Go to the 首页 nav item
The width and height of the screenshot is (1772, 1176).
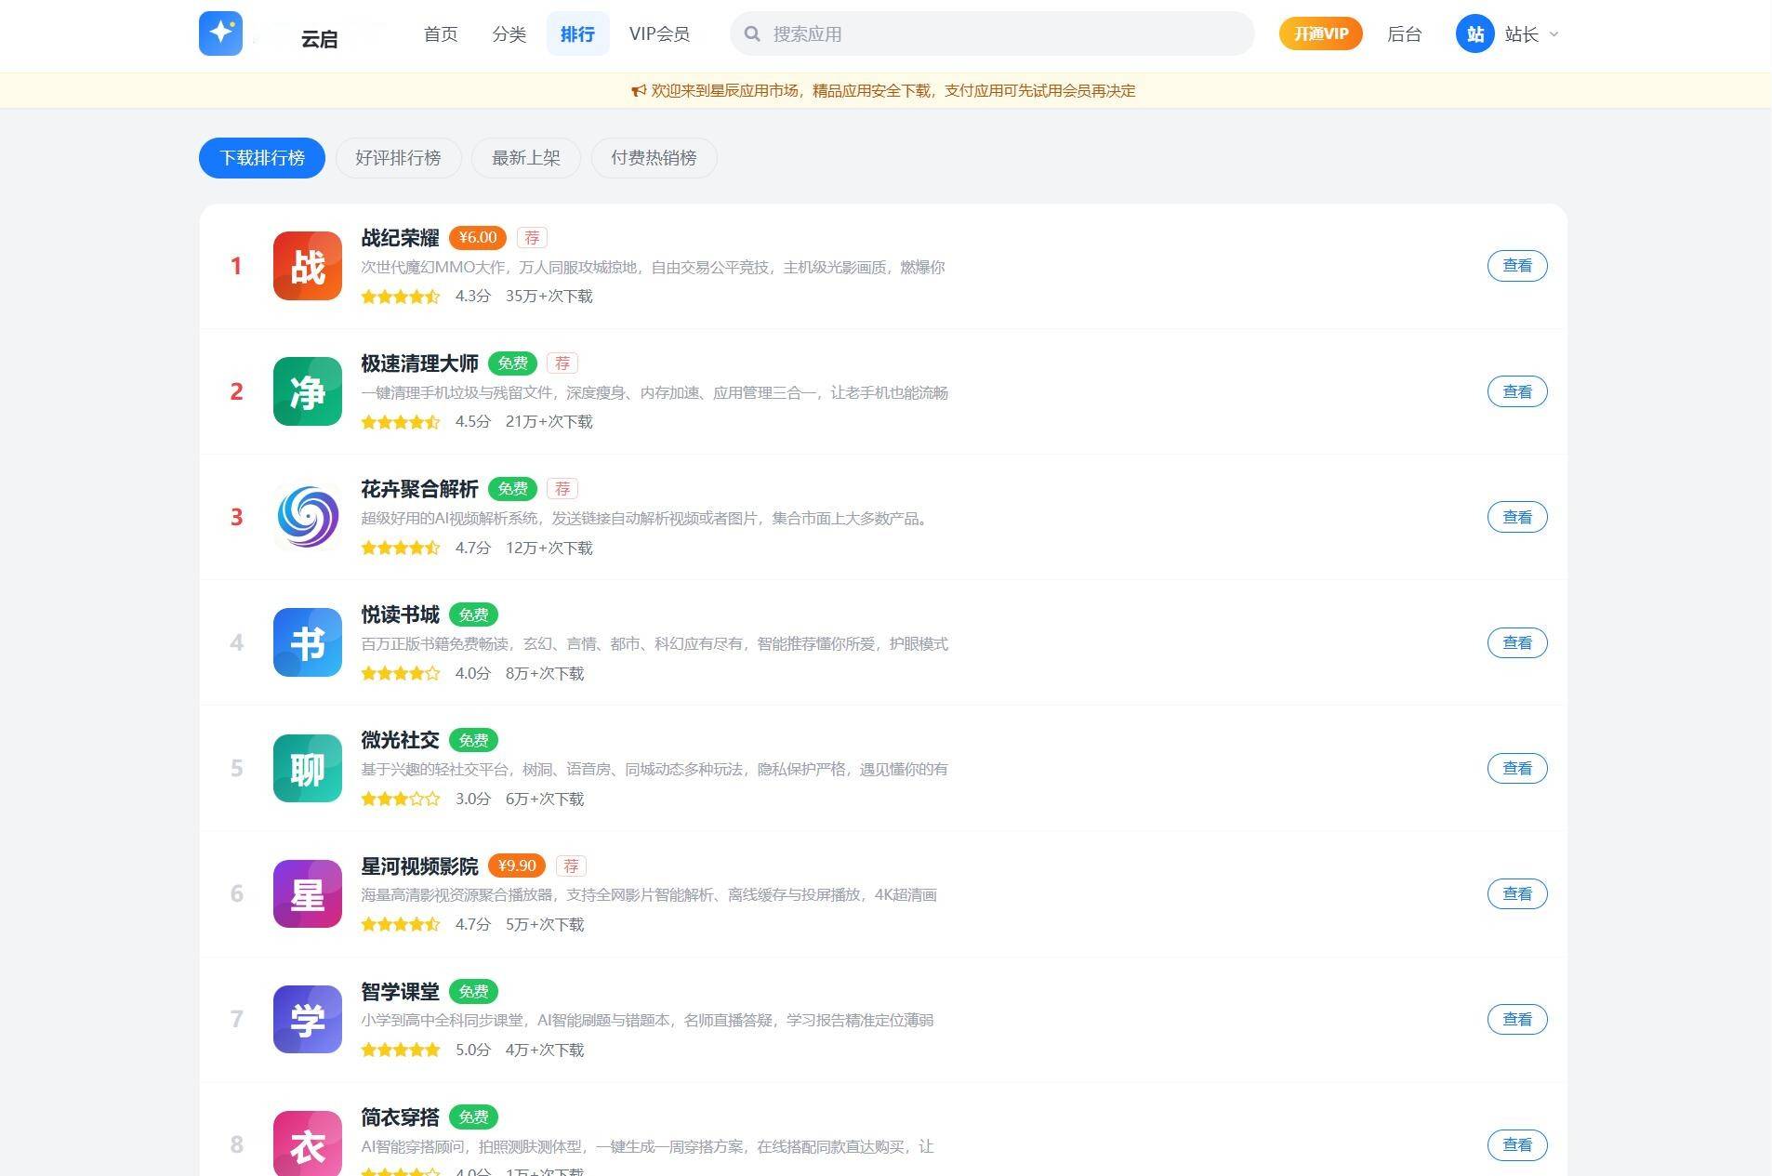tap(441, 34)
